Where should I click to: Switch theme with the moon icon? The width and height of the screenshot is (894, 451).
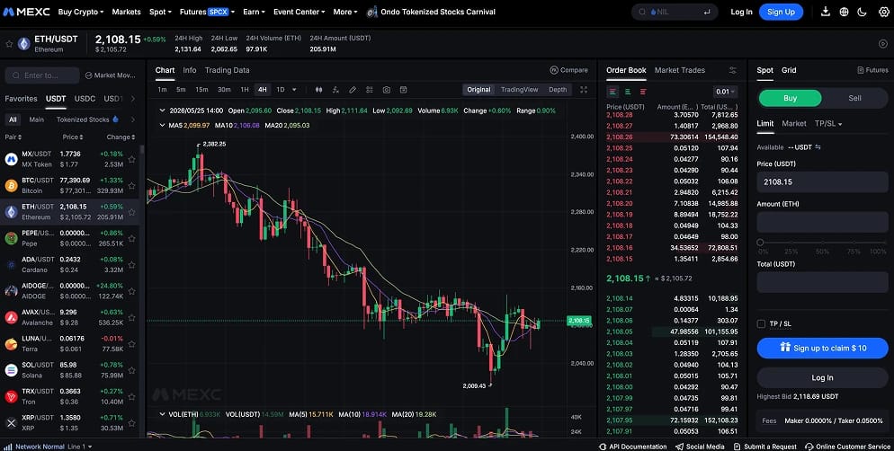pos(862,12)
